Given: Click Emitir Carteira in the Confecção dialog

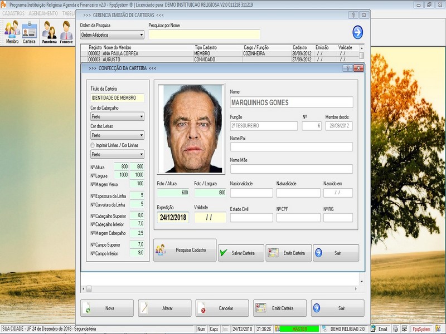Looking at the screenshot, I should [289, 253].
